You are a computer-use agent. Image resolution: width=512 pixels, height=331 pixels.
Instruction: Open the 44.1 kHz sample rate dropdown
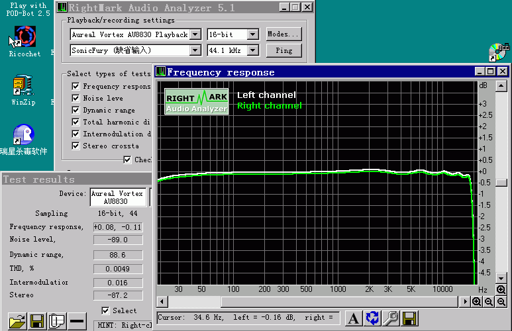(253, 50)
